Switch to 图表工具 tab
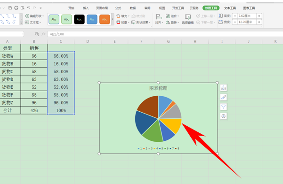The width and height of the screenshot is (283, 184). (249, 8)
